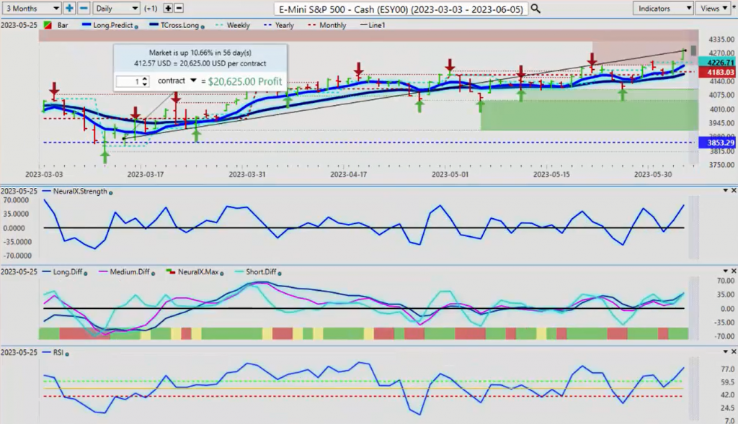Open the Indicators dropdown
Image resolution: width=738 pixels, height=424 pixels.
click(663, 9)
